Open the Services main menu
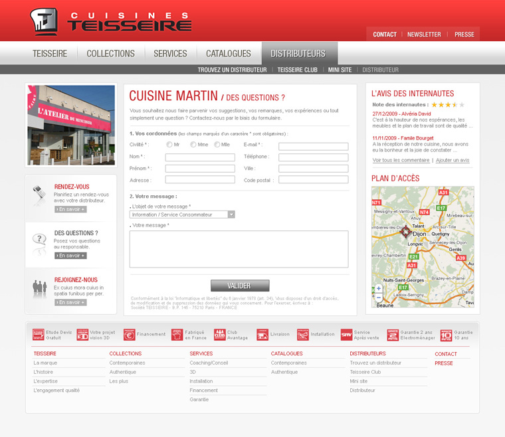Image resolution: width=505 pixels, height=437 pixels. point(170,53)
